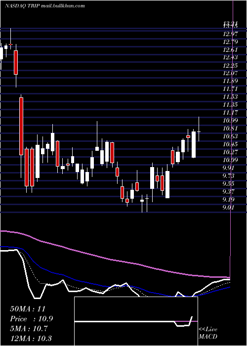Click the <<Live MACD label
The image size is (247, 346).
(x=208, y=333)
